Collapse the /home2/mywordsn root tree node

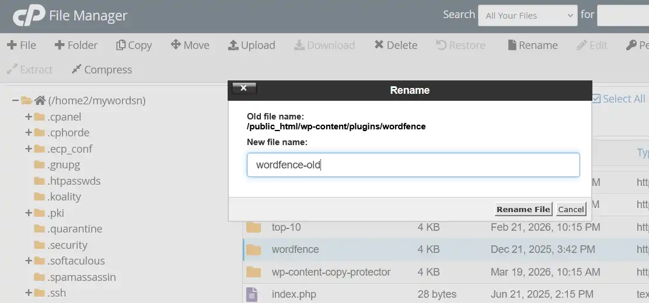point(15,100)
